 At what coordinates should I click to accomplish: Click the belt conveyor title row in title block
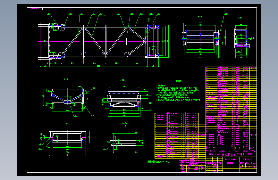click(231, 154)
